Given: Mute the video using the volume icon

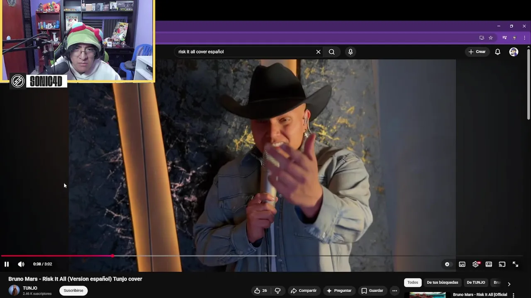Looking at the screenshot, I should (x=21, y=264).
